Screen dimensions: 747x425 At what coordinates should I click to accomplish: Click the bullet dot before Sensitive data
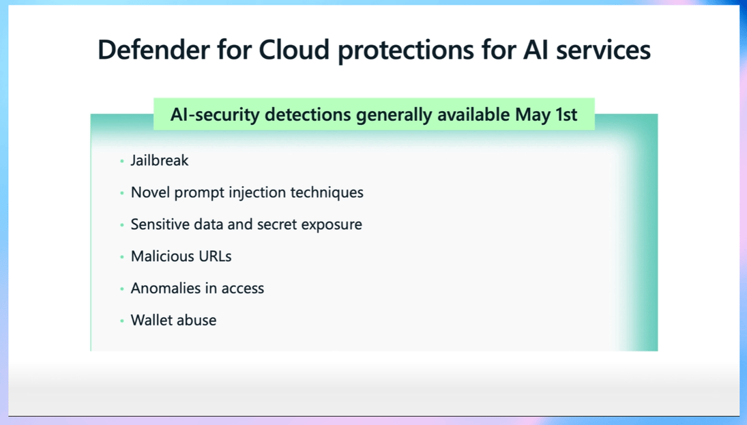click(x=122, y=225)
